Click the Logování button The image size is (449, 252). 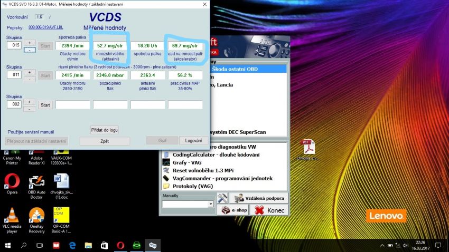(193, 141)
